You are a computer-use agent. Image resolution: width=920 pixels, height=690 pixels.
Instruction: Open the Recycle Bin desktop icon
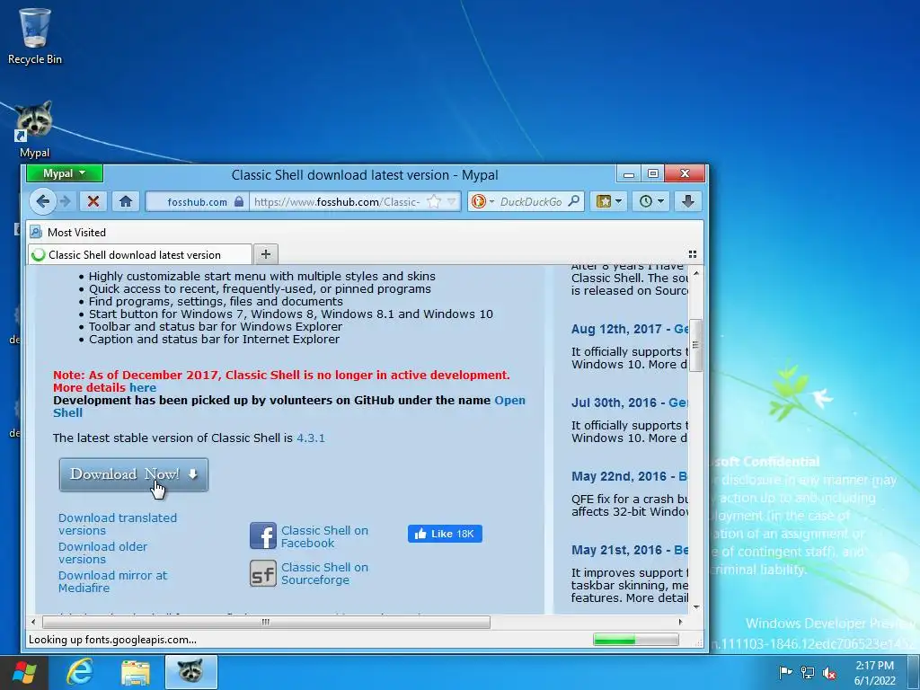[x=35, y=36]
